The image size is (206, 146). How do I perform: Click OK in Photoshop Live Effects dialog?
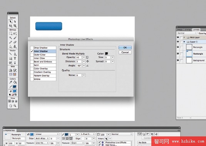pyautogui.click(x=125, y=48)
